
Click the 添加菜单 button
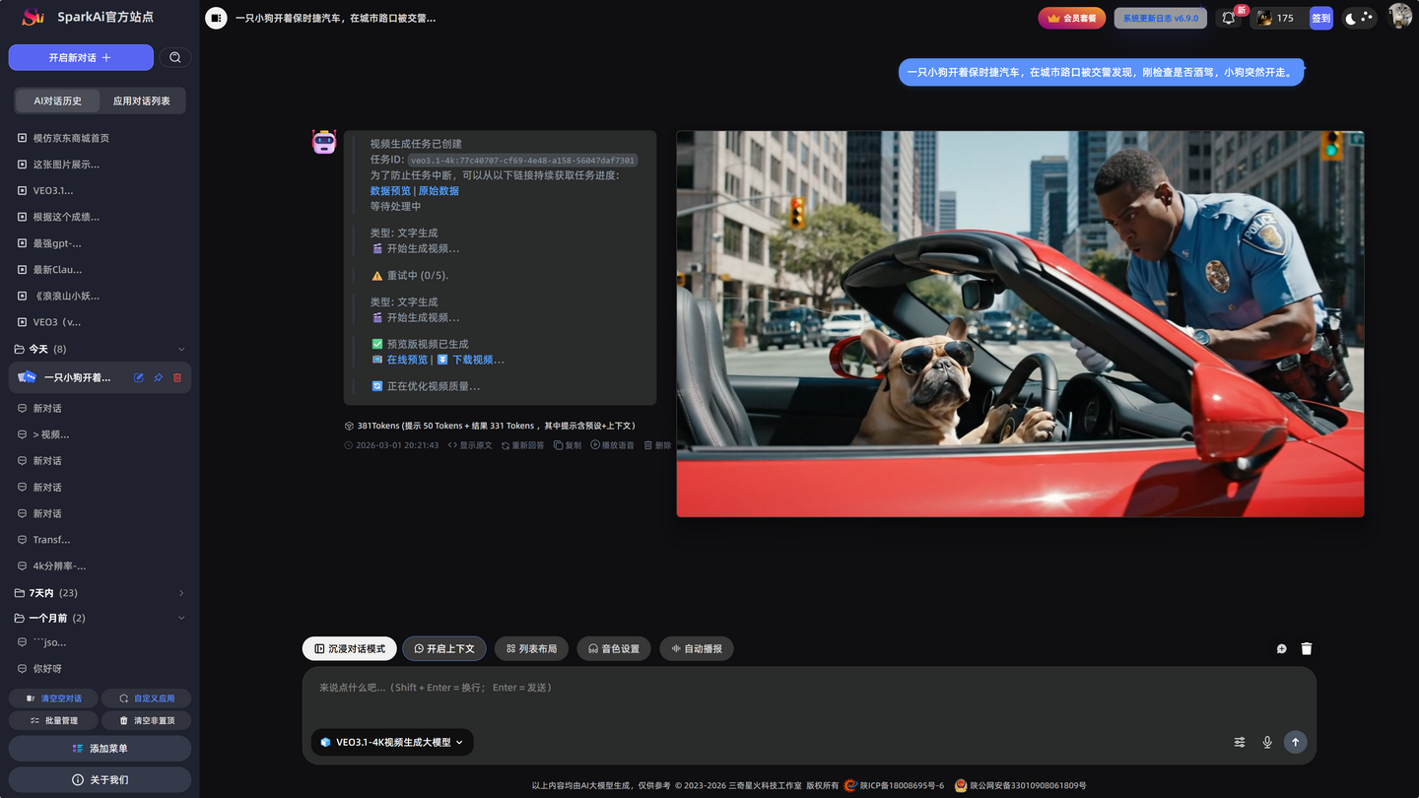pos(100,749)
